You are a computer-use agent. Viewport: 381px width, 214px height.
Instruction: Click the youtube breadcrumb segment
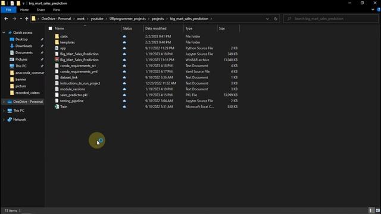click(97, 18)
